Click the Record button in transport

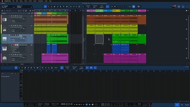tap(93, 104)
